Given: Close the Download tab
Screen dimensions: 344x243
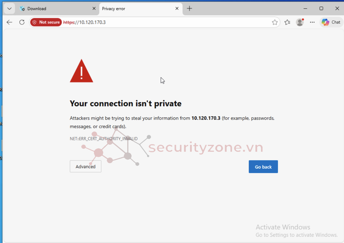Looking at the screenshot, I should coord(94,9).
